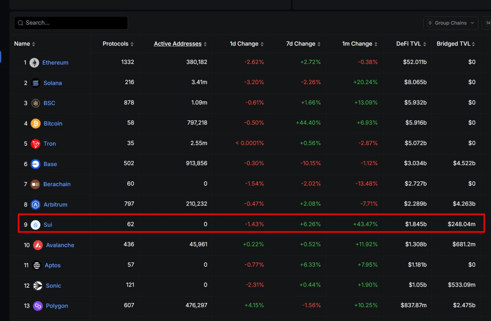Sort by Active Addresses column arrows

click(x=205, y=44)
